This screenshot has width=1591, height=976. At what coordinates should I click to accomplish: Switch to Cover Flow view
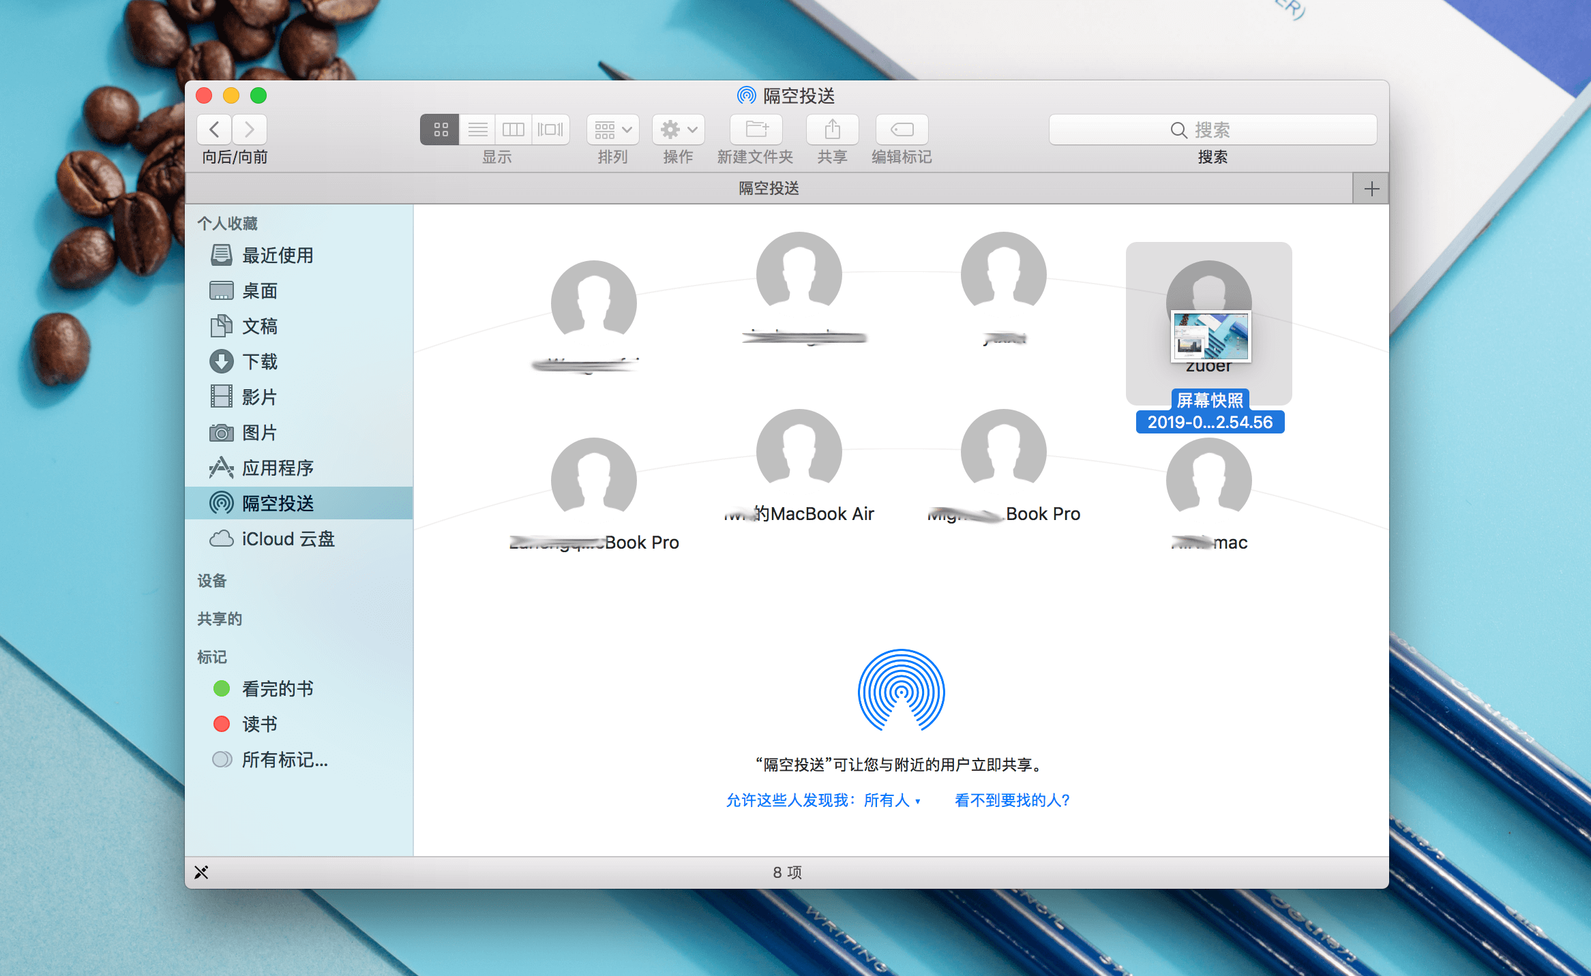550,129
